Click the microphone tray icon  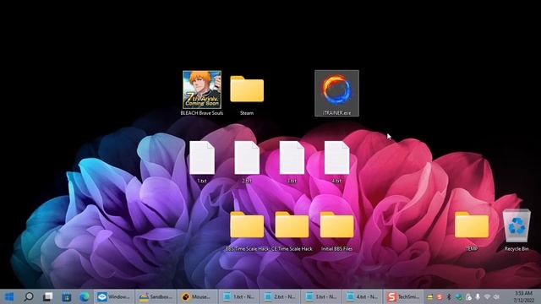(x=478, y=296)
